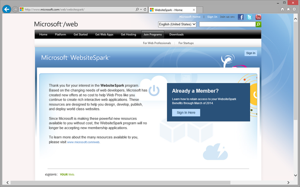Open a new blank browser tab
This screenshot has width=300, height=187.
tap(200, 10)
